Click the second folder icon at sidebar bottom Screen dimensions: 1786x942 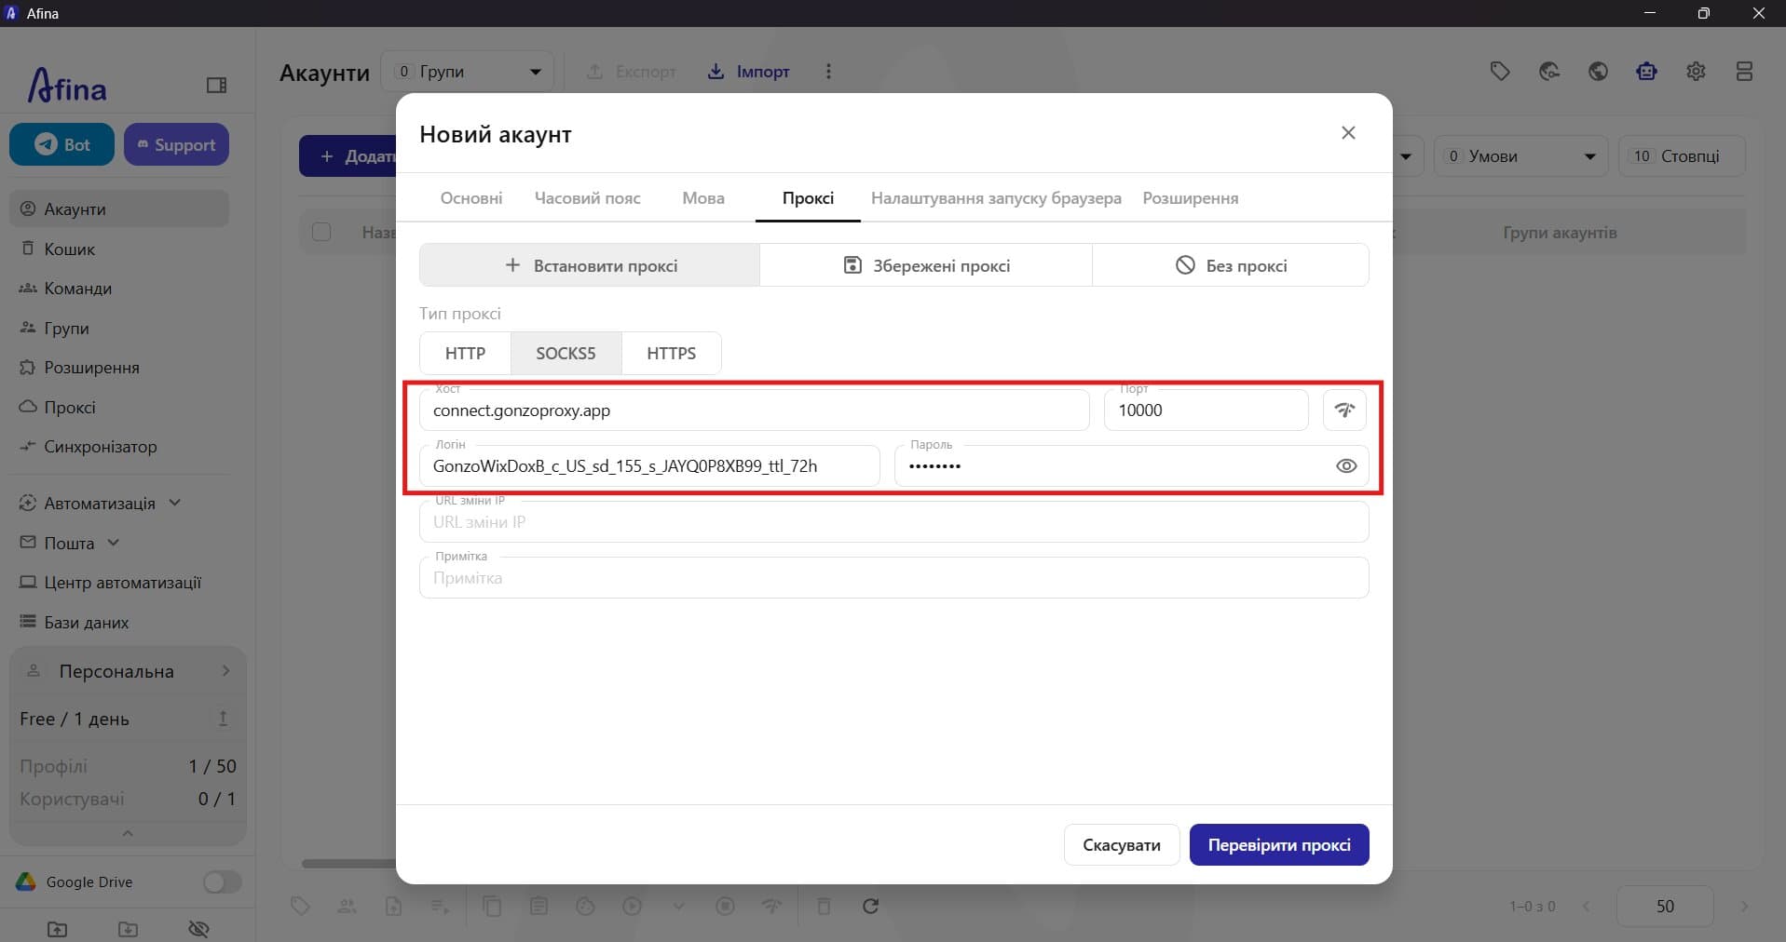(128, 929)
